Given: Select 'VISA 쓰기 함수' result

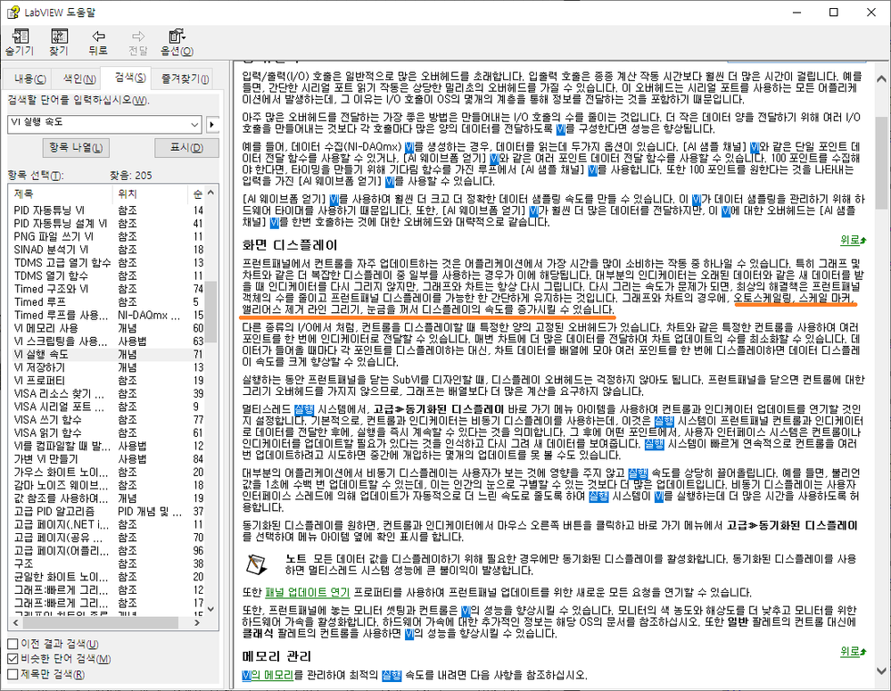Looking at the screenshot, I should pyautogui.click(x=107, y=419).
